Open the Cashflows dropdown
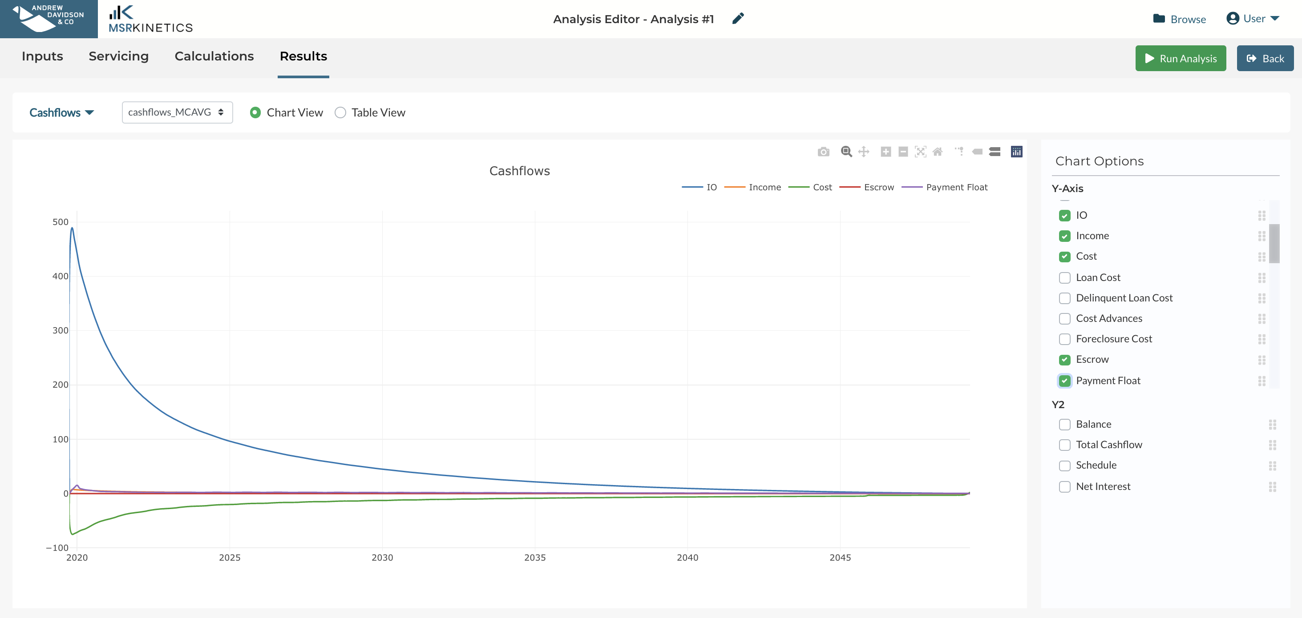Viewport: 1302px width, 618px height. [62, 112]
